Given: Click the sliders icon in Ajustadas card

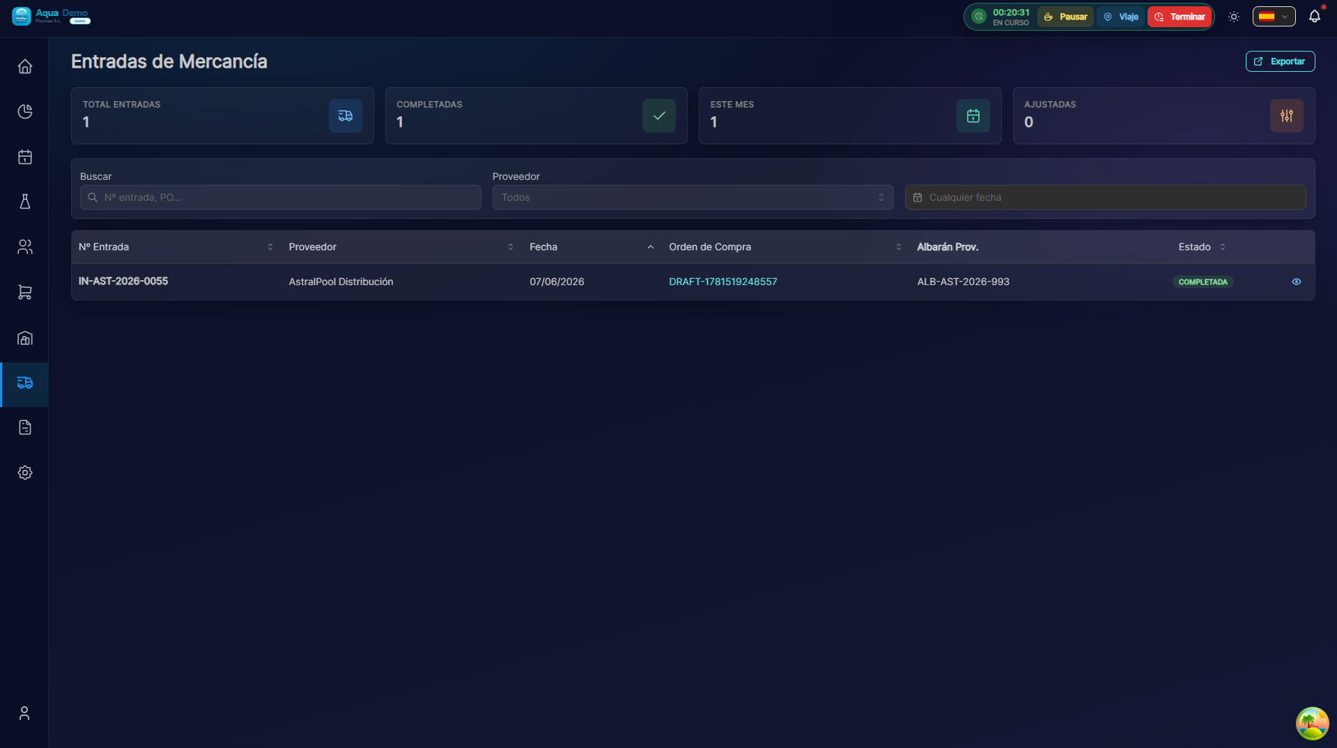Looking at the screenshot, I should (x=1287, y=116).
